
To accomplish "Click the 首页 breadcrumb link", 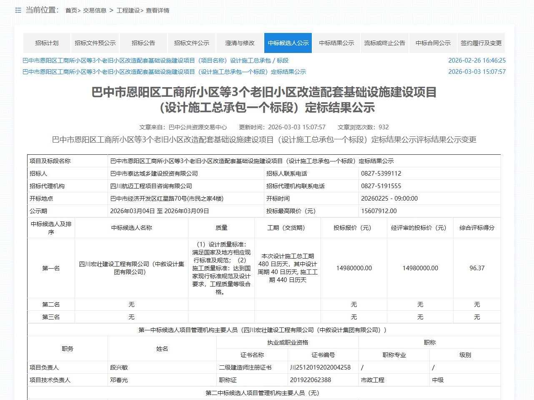I will pos(71,10).
